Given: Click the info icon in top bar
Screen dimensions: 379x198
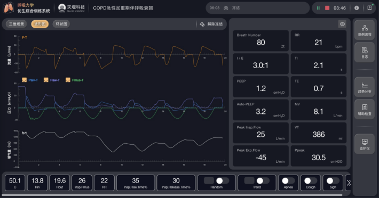Looking at the screenshot, I should [x=357, y=8].
